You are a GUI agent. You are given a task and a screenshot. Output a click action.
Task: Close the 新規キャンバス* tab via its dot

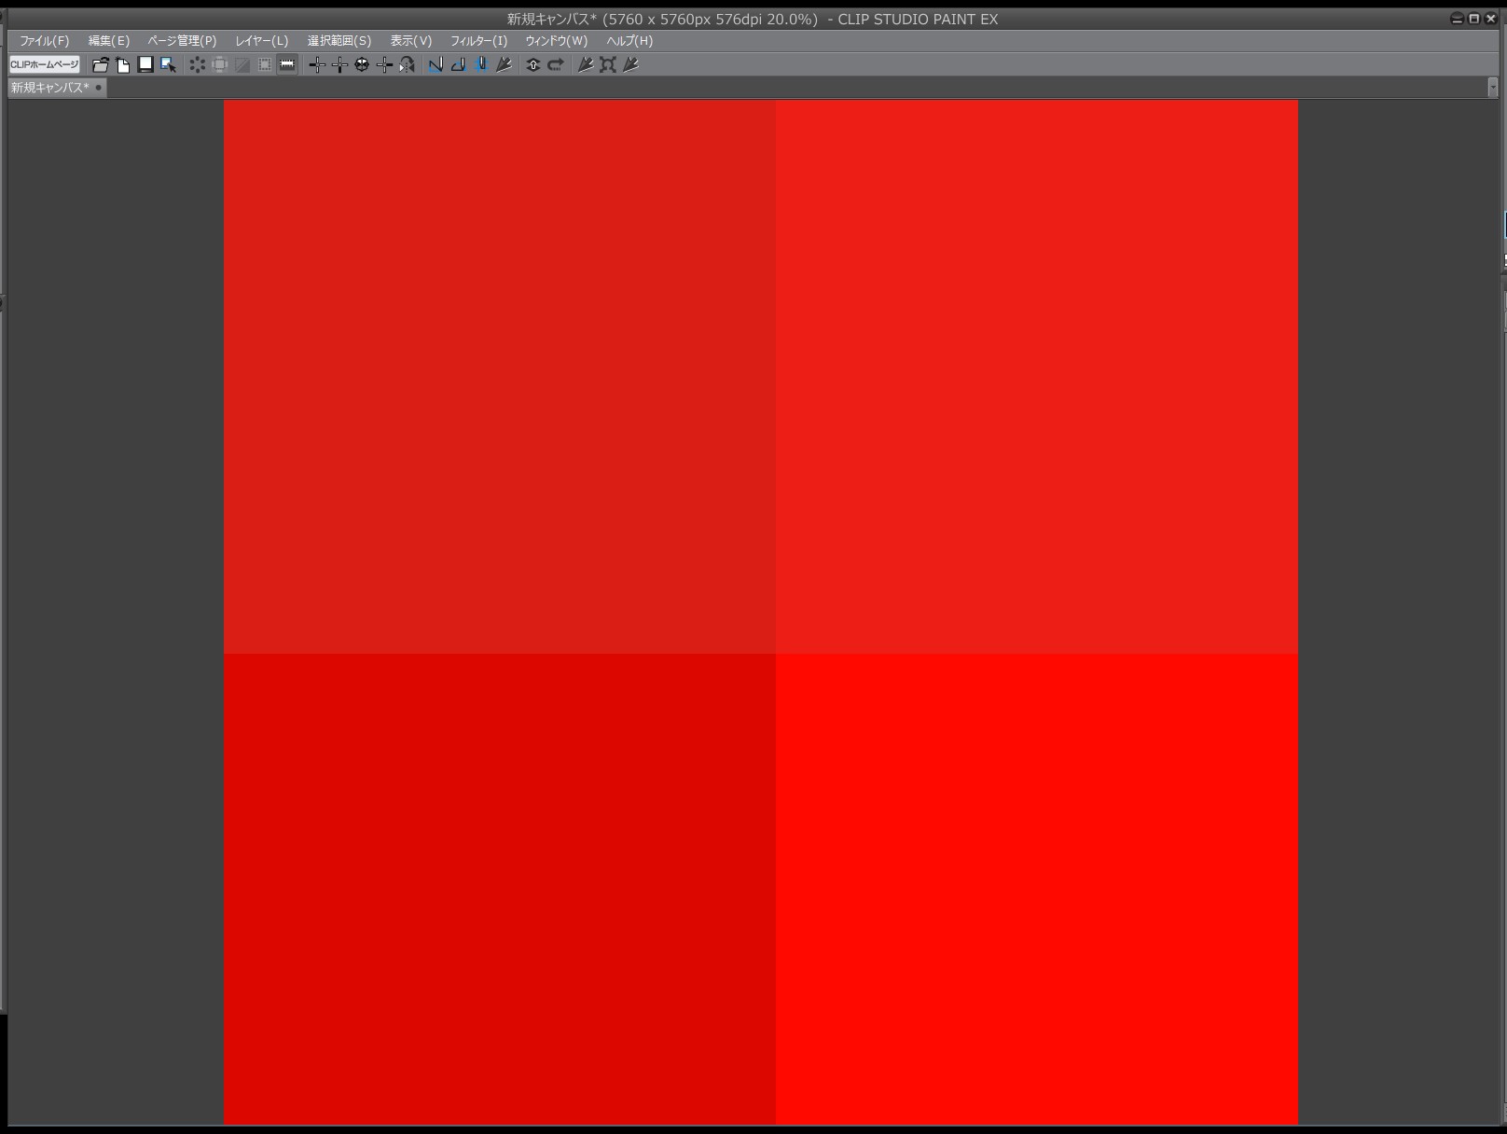coord(99,88)
